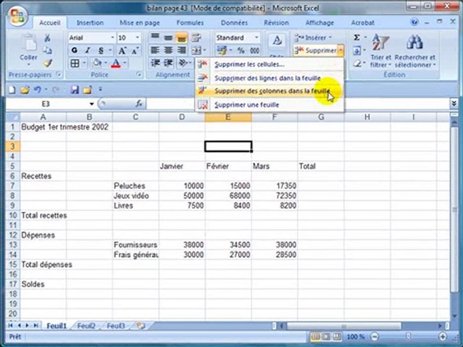Screen dimensions: 463x347
Task: Click the new document quick access icon
Action: (x=12, y=90)
